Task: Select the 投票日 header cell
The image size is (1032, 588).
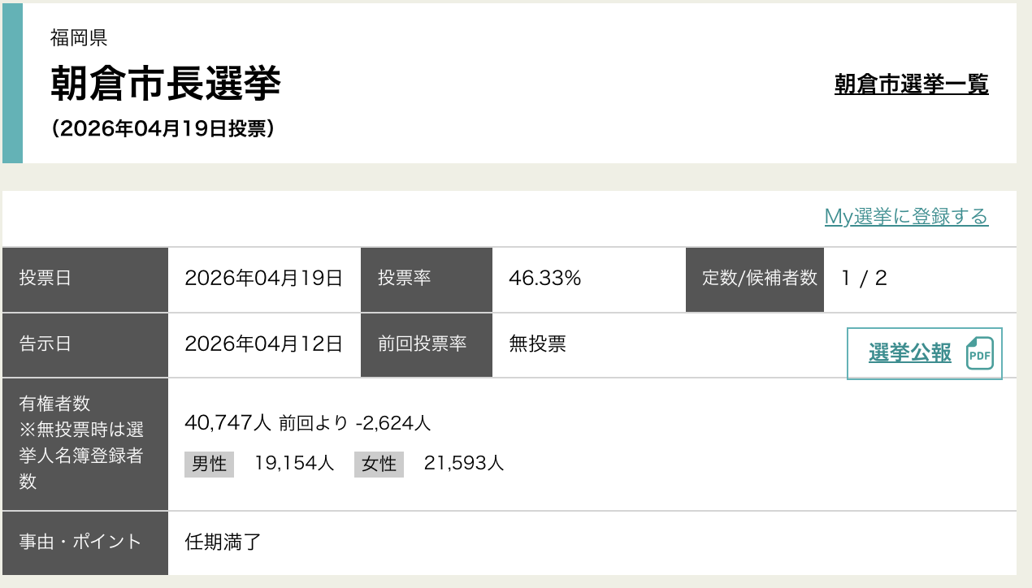Action: (x=85, y=279)
